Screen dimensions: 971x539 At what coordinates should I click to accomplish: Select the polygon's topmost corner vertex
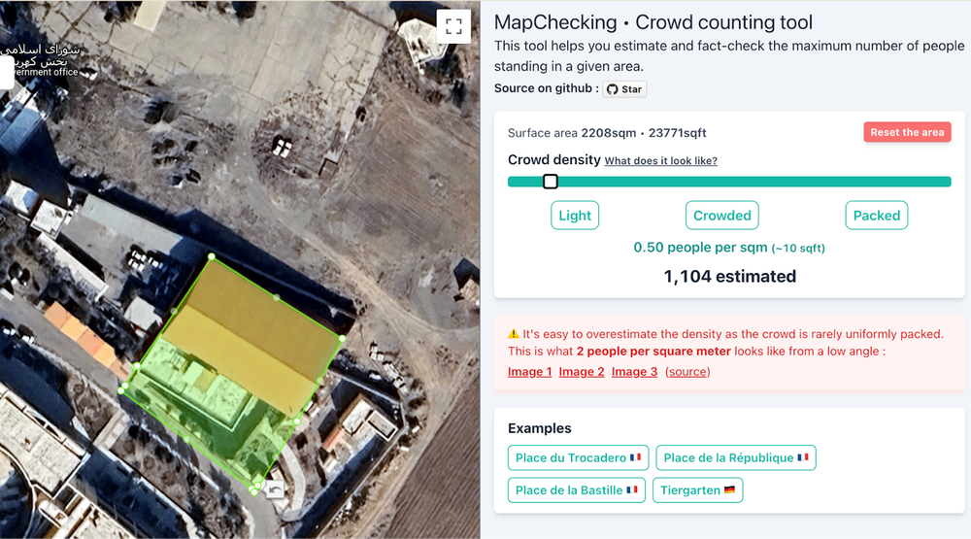point(212,256)
